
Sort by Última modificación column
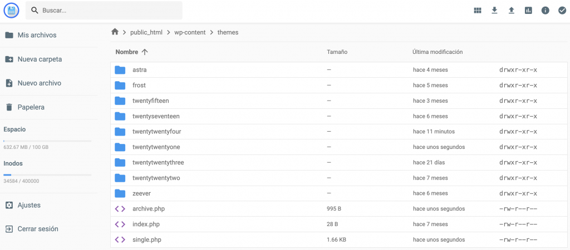(x=438, y=52)
